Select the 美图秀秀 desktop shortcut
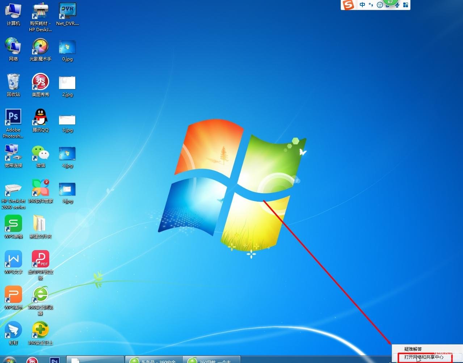This screenshot has width=463, height=363. click(40, 85)
